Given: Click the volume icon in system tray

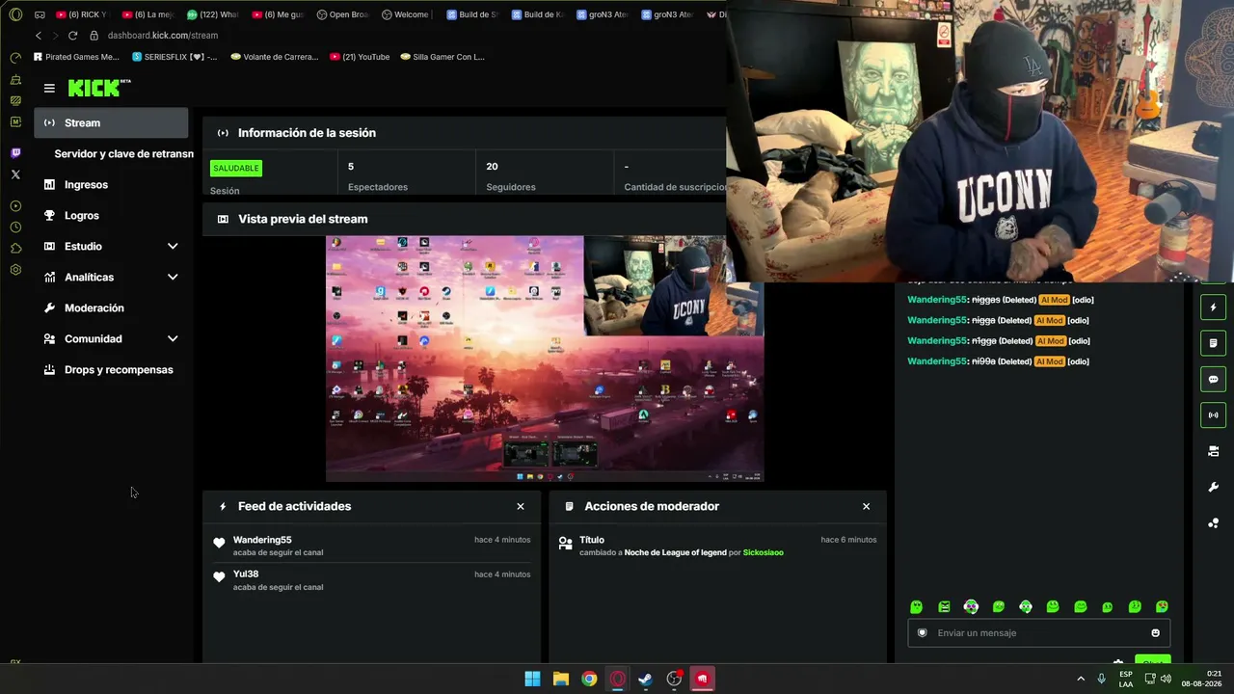Looking at the screenshot, I should [1166, 679].
